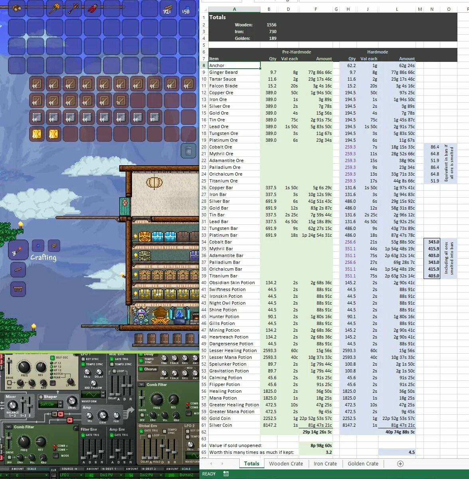Open the right Comb Filter type dropdown
The image size is (469, 479).
click(141, 385)
